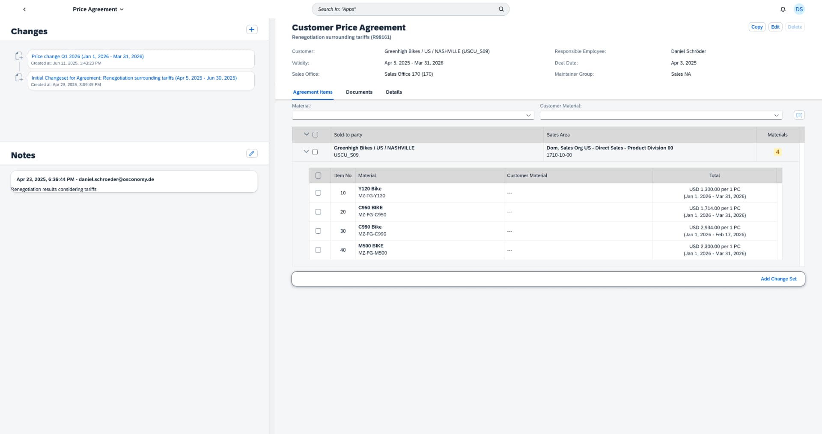Select the Y120 Bike item checkbox

(x=319, y=193)
